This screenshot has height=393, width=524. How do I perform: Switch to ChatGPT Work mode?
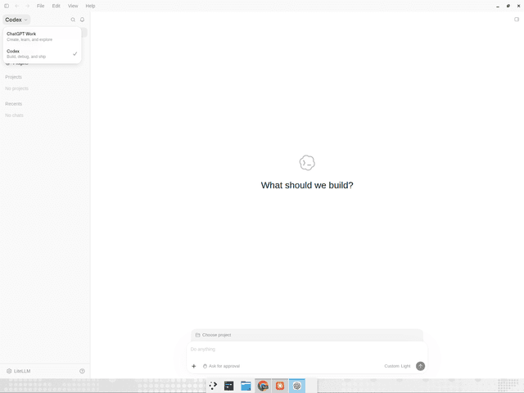[42, 36]
